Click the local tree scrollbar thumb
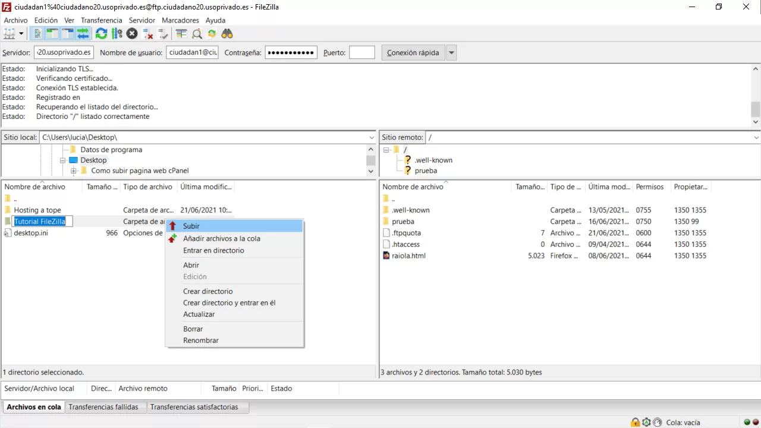Viewport: 761px width, 428px height. tap(371, 160)
